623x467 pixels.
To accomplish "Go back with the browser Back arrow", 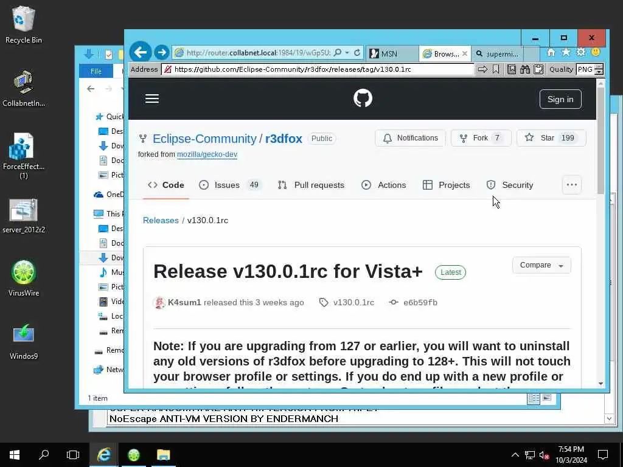I will (x=141, y=52).
